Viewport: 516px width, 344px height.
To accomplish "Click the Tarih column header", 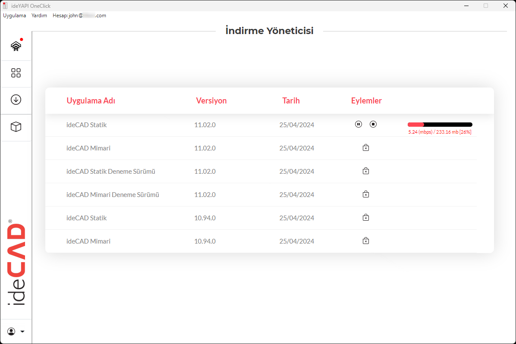I will [x=291, y=101].
